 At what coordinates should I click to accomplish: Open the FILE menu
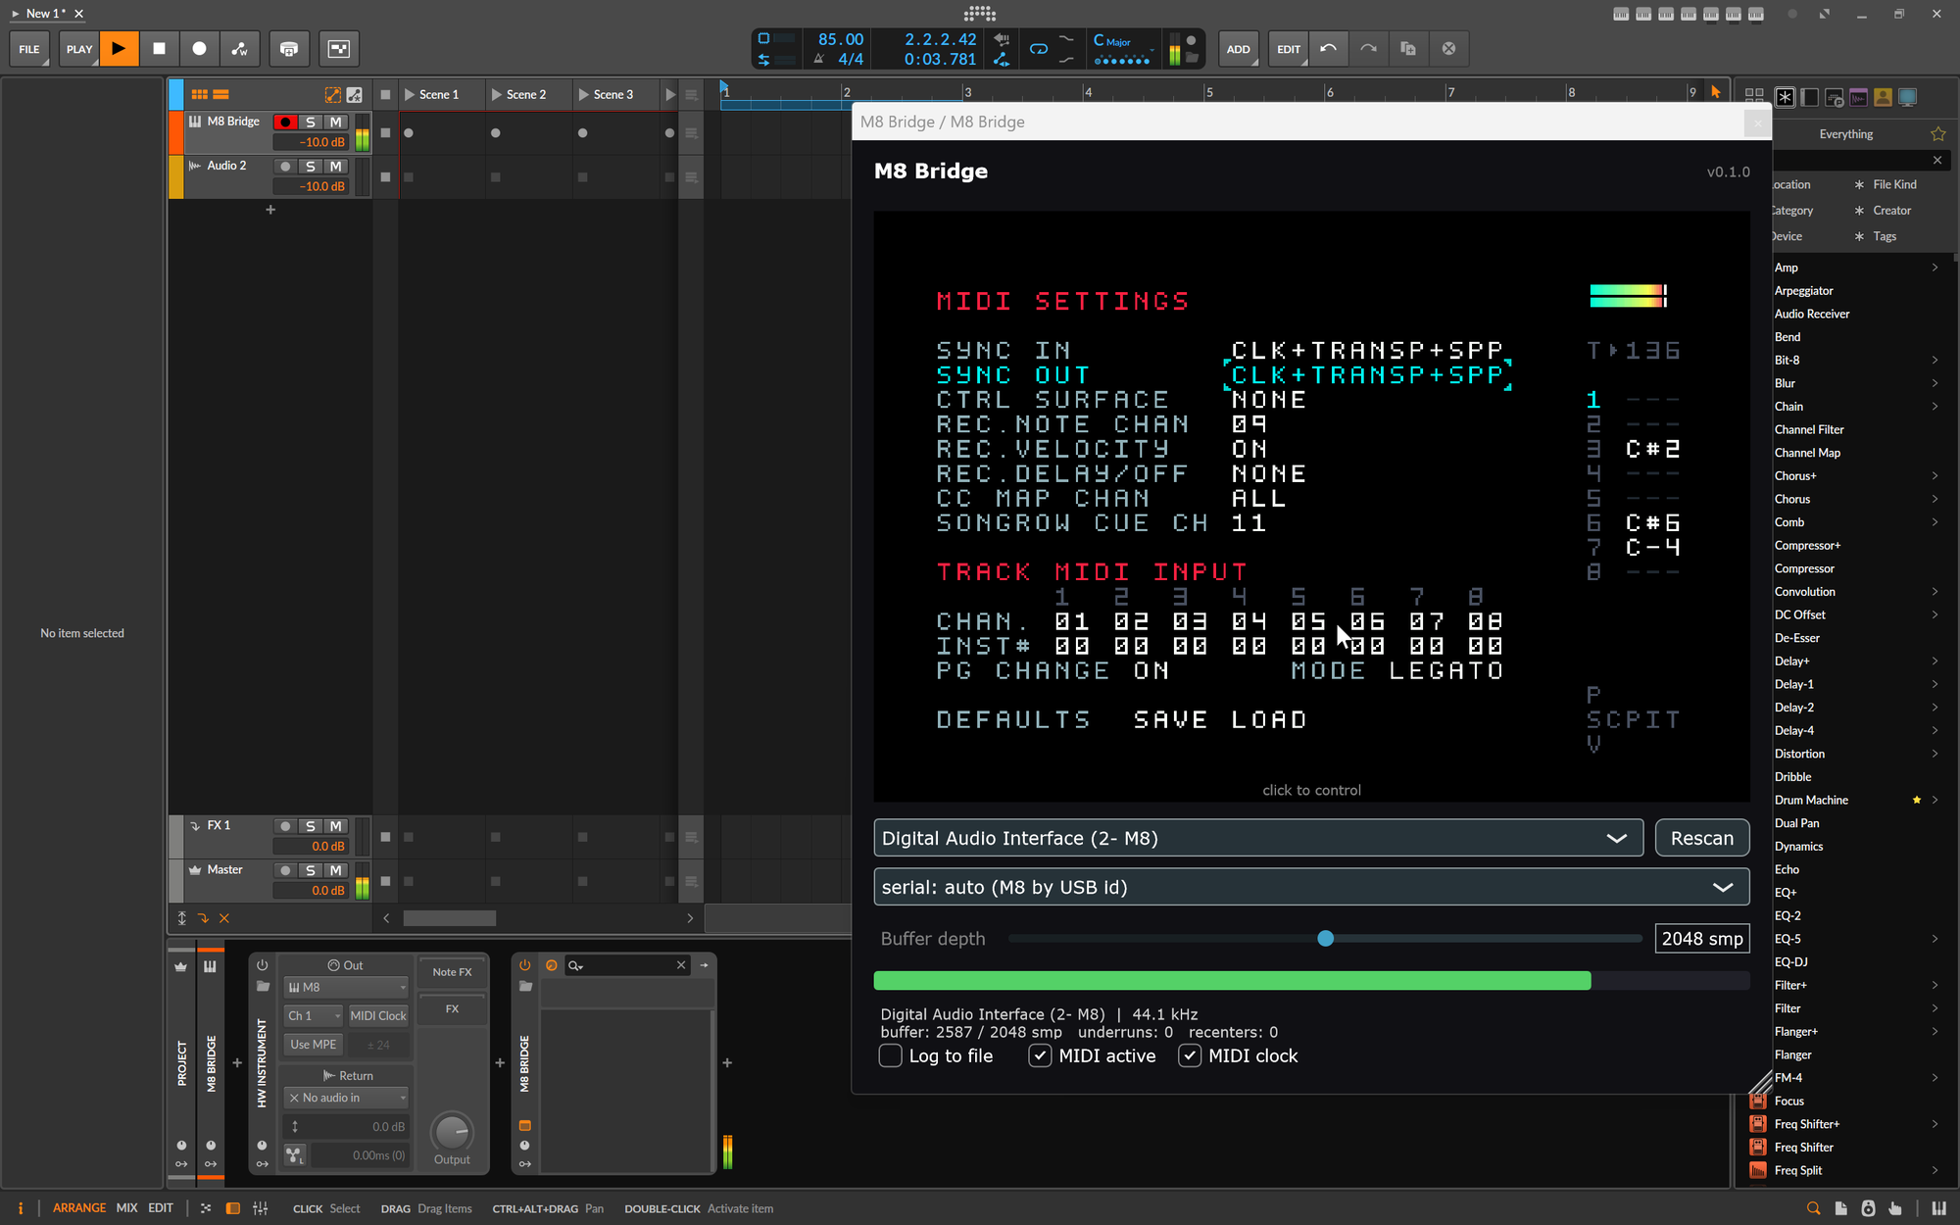pos(29,48)
